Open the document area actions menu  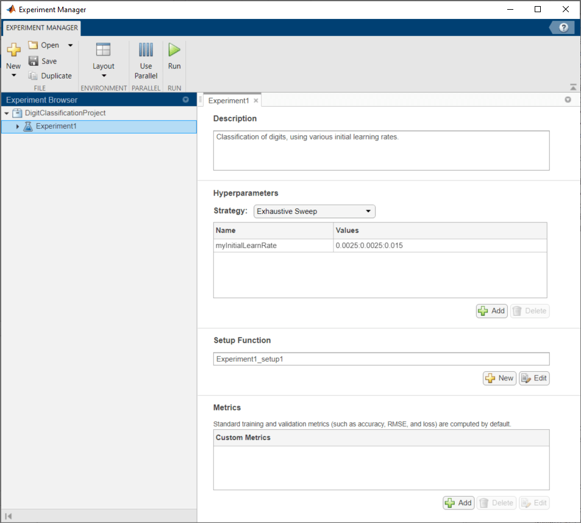click(x=568, y=99)
